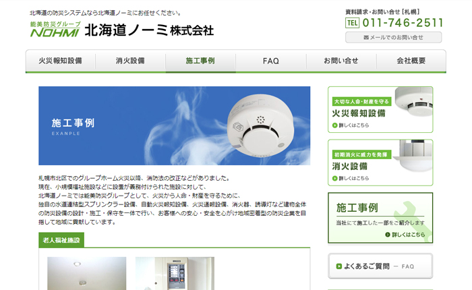
Task: Click the 北海道ノーミ株式会社 company title
Action: click(149, 30)
